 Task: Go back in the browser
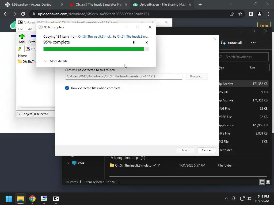[x=6, y=14]
